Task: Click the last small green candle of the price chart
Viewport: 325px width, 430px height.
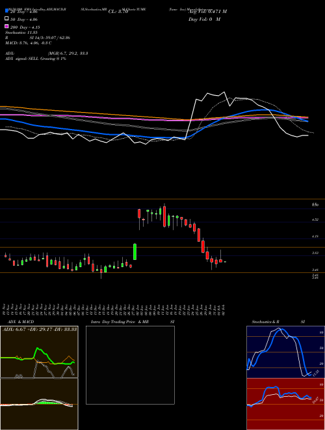Action: [225, 262]
